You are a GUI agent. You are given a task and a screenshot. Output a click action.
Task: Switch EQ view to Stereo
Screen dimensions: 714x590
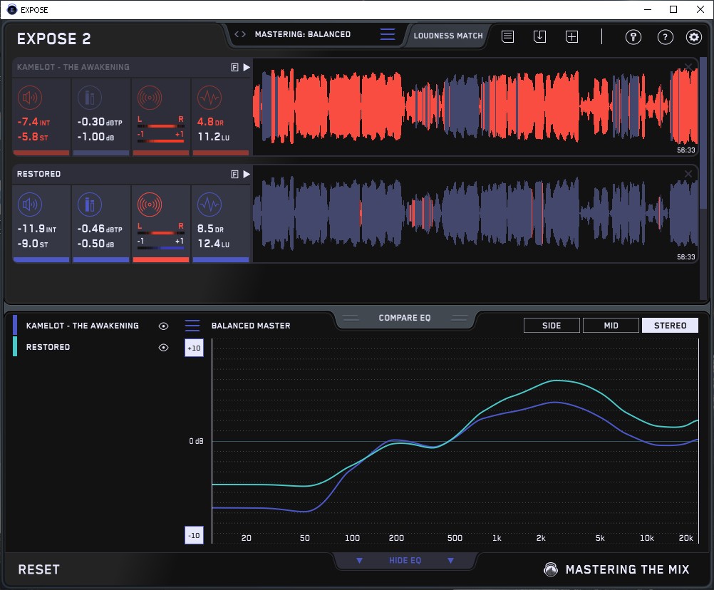(670, 326)
